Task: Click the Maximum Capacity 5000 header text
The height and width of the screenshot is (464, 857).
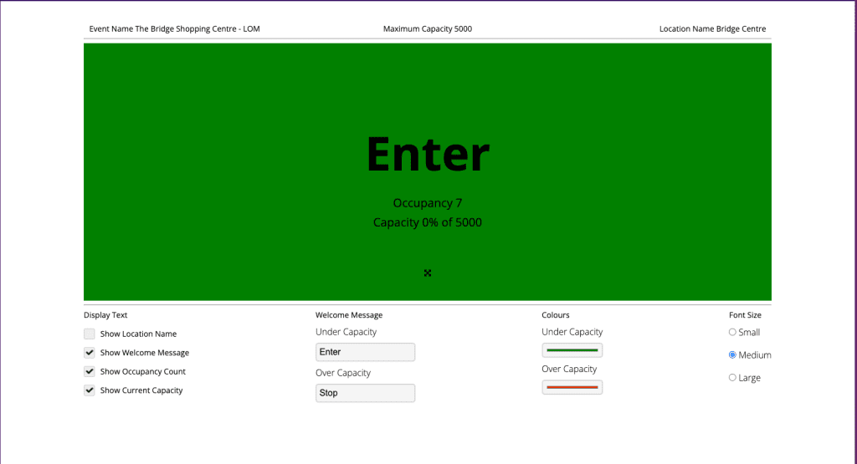Action: coord(428,29)
